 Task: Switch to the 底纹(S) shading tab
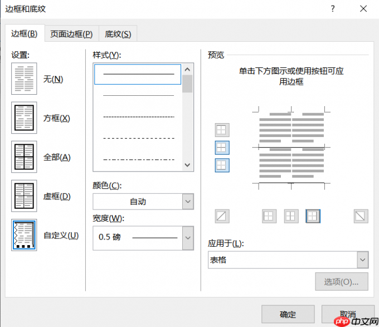[x=118, y=34]
